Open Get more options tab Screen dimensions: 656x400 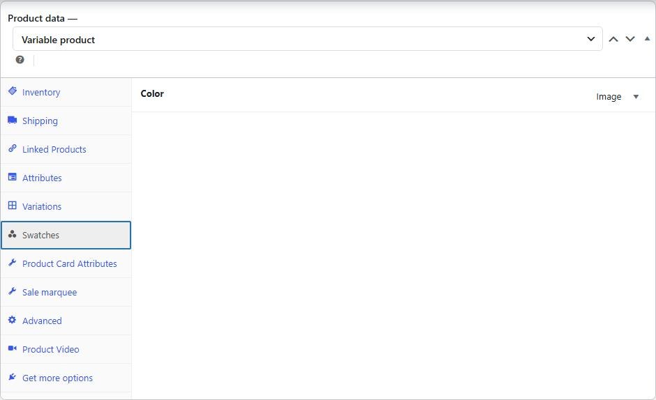(x=66, y=378)
